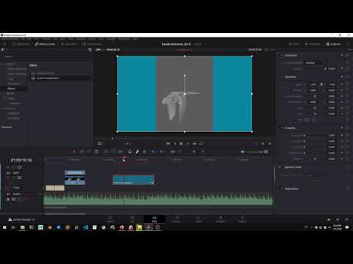Select the timeline Selection mode tool
Image resolution: width=353 pixels, height=264 pixels.
coord(74,152)
